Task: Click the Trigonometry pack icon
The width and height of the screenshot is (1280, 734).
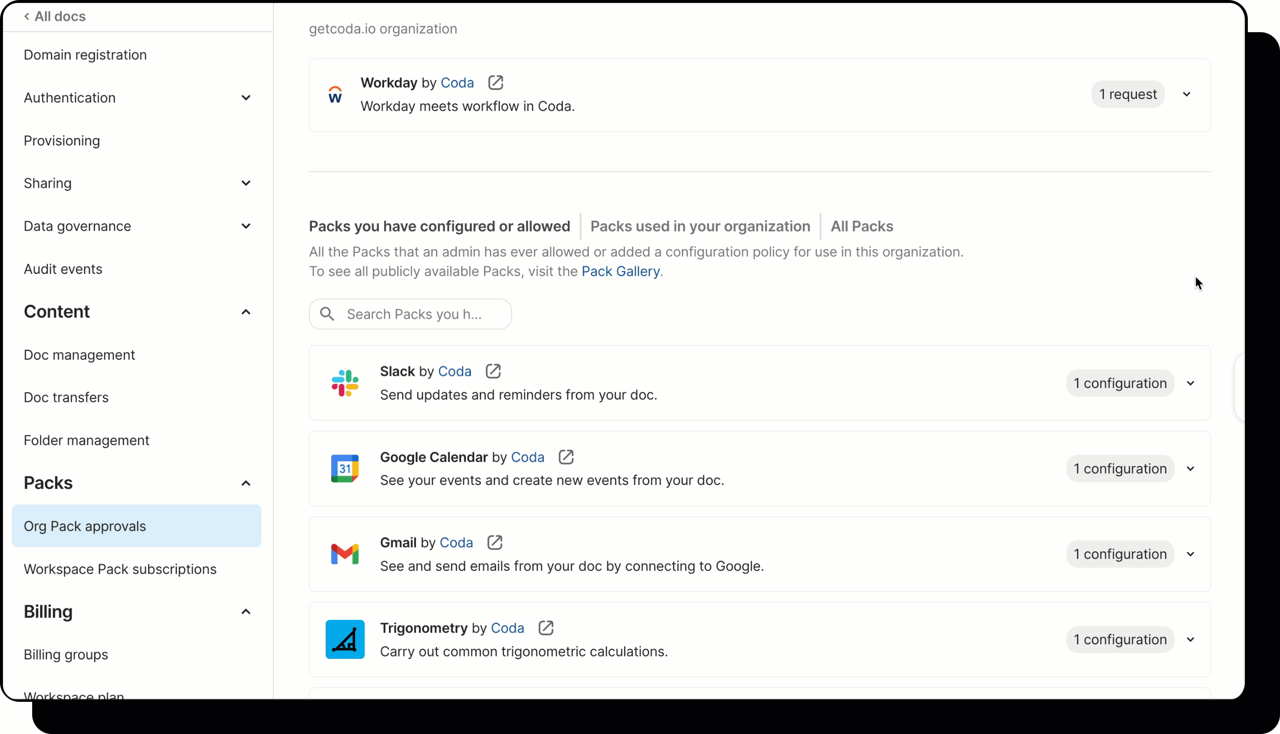Action: coord(345,639)
